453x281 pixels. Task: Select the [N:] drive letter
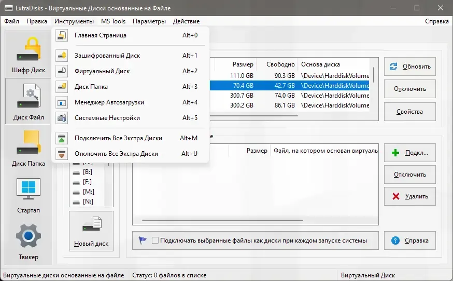(x=88, y=202)
